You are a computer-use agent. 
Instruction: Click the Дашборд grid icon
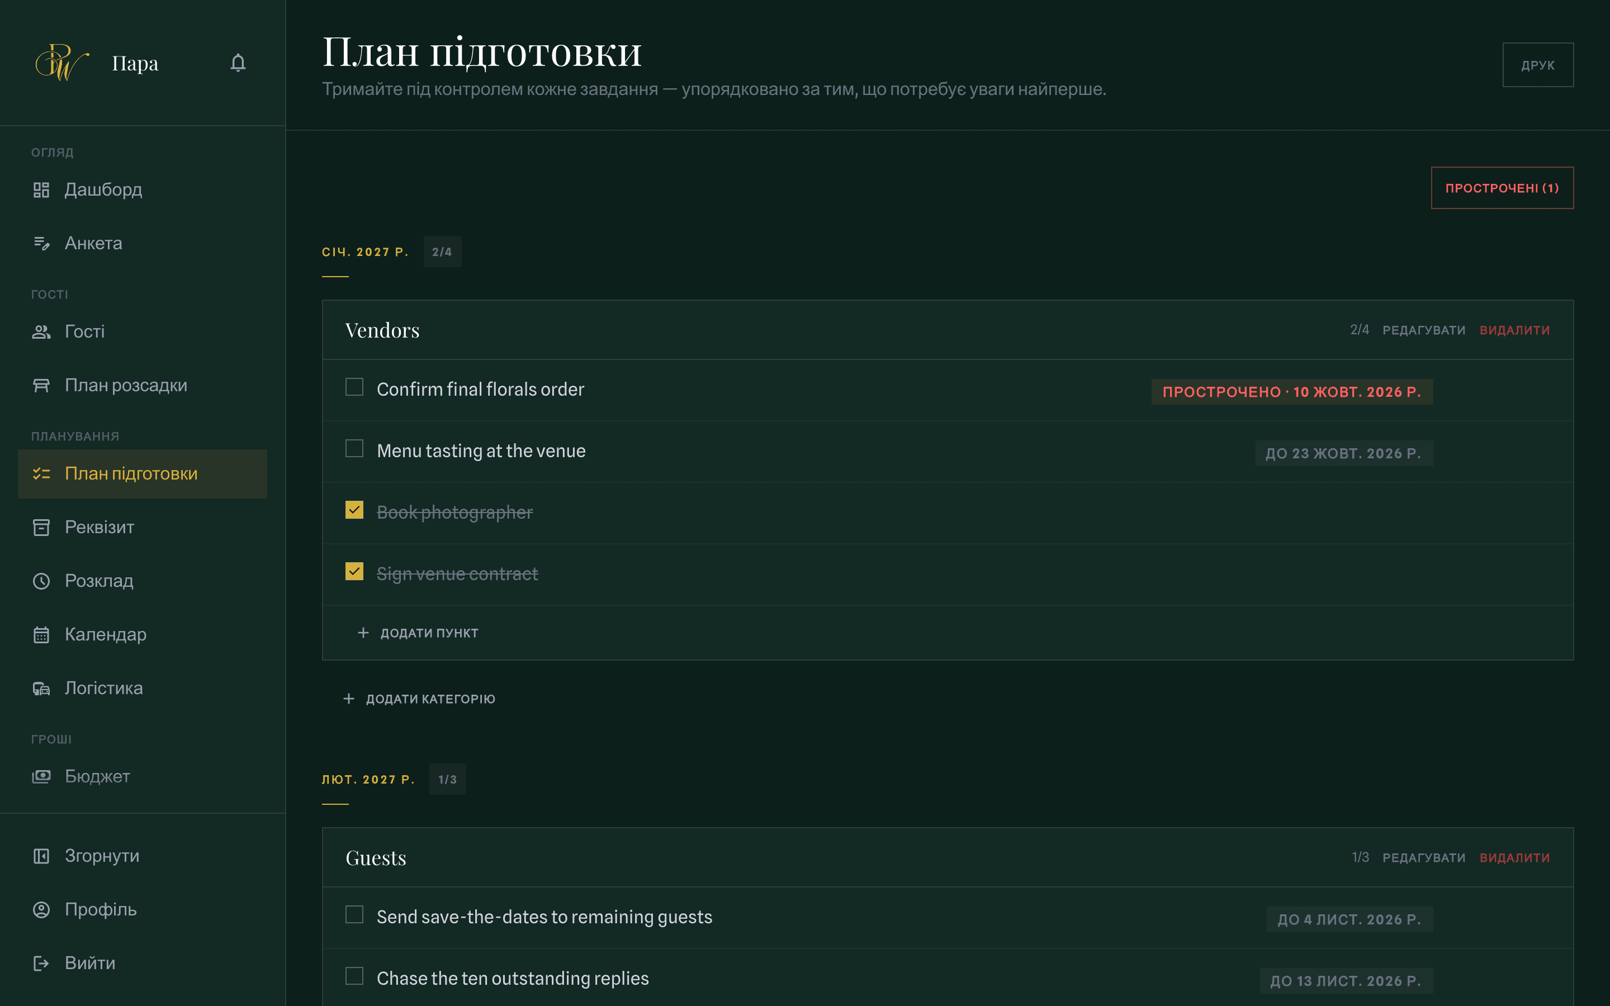41,189
